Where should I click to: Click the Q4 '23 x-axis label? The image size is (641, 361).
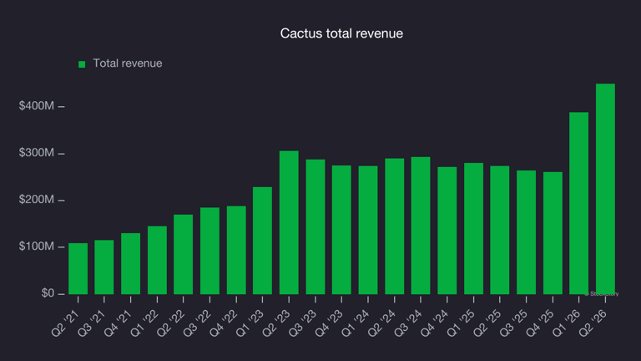pyautogui.click(x=329, y=323)
